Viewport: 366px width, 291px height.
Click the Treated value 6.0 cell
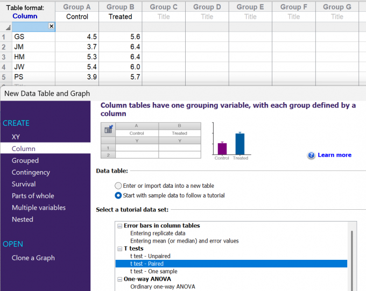[120, 67]
